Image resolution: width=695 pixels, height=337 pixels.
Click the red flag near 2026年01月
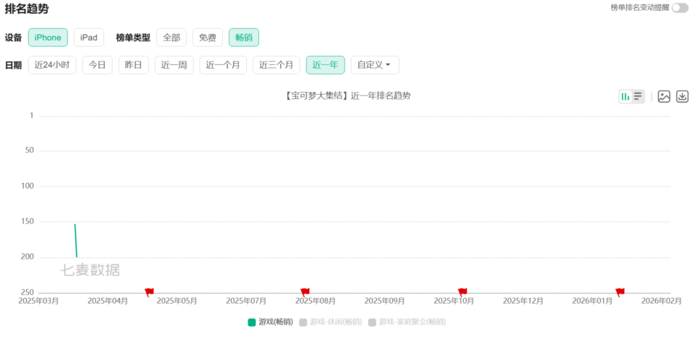point(620,292)
